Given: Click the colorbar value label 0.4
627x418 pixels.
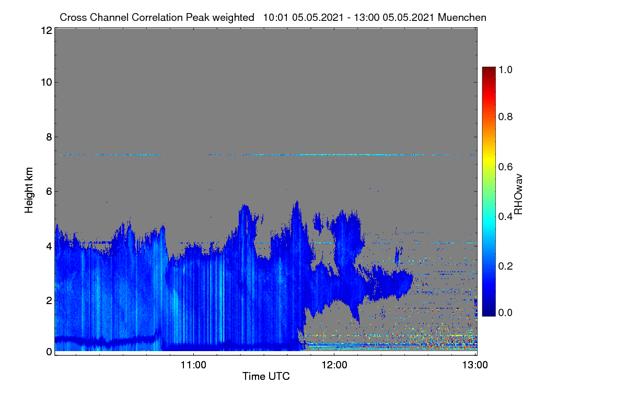Looking at the screenshot, I should tap(505, 216).
